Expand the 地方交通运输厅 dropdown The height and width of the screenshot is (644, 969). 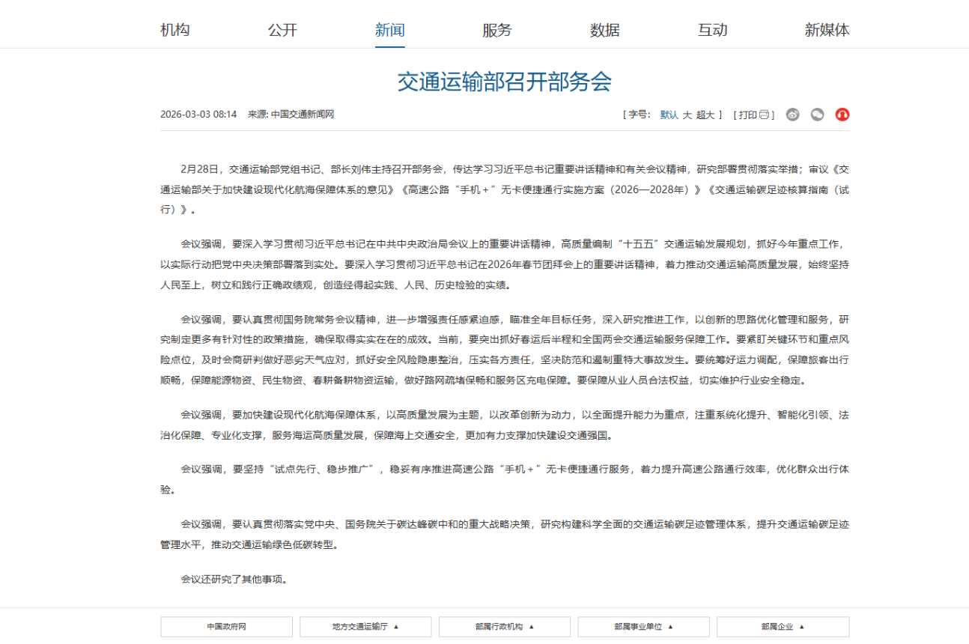tap(365, 627)
